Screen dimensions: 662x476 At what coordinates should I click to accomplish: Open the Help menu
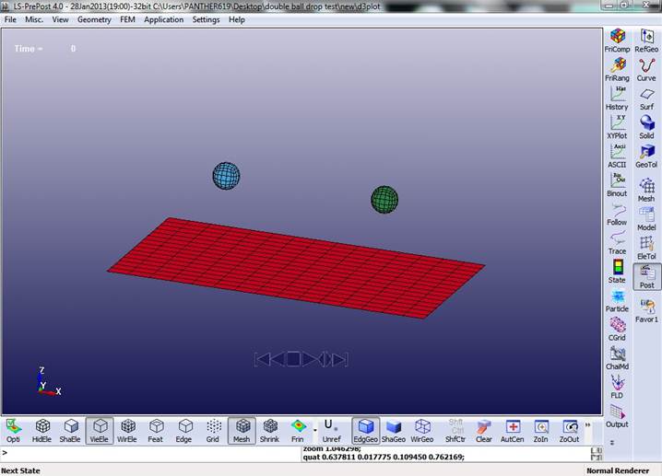(237, 19)
